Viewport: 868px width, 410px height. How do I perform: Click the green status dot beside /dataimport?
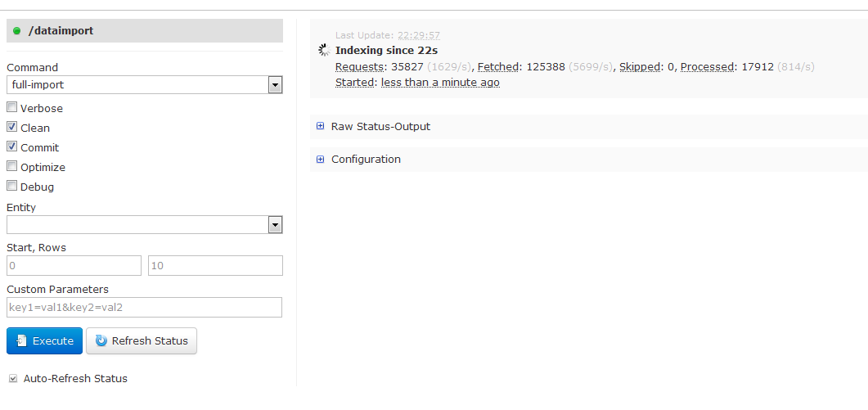pyautogui.click(x=16, y=31)
